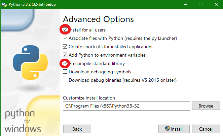
Task: Close the Python Setup window
Action: pos(216,4)
